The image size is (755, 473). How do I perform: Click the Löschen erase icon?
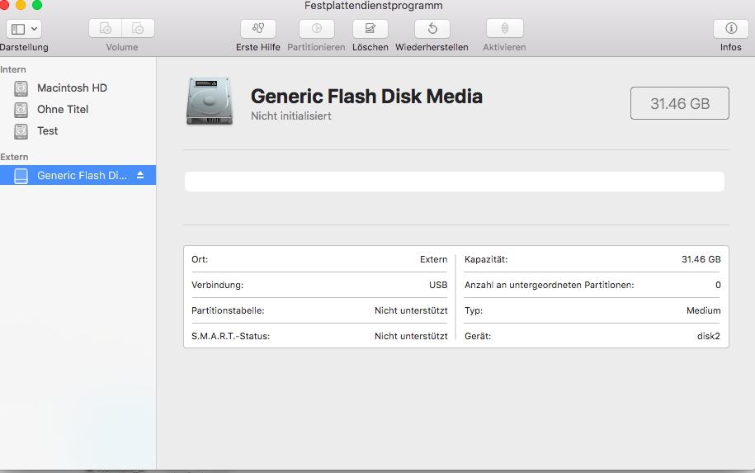point(370,28)
